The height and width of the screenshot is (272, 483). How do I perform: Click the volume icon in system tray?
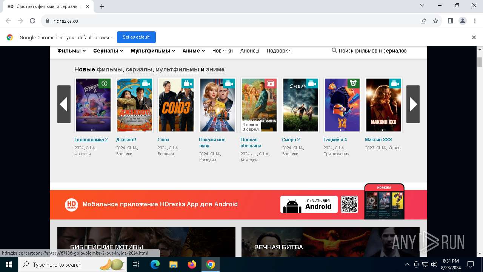click(x=434, y=264)
